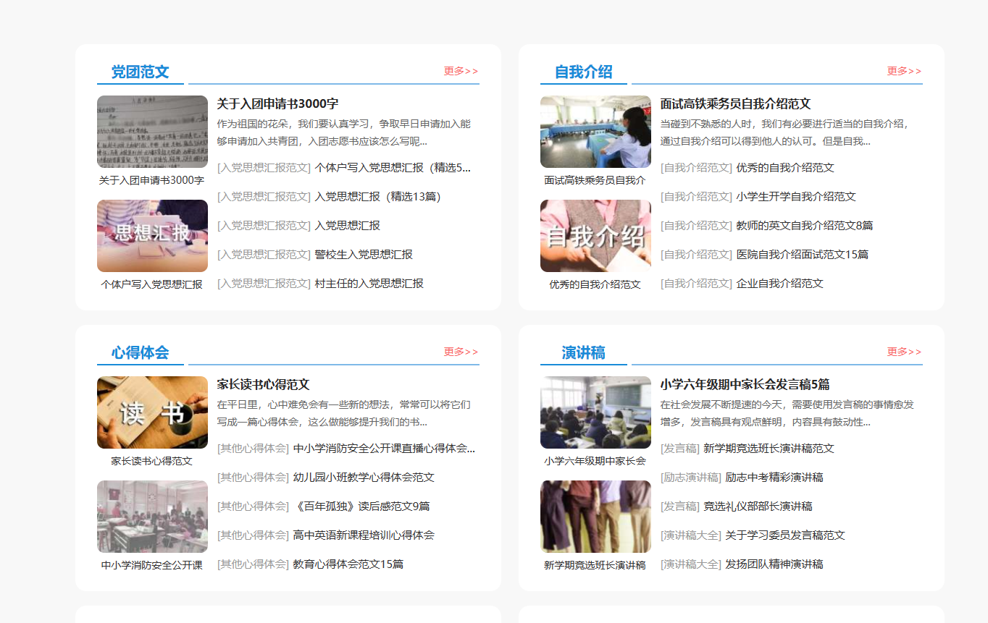Screen dimensions: 988x623
Task: Open article 警校生入党思想汇报
Action: 364,255
